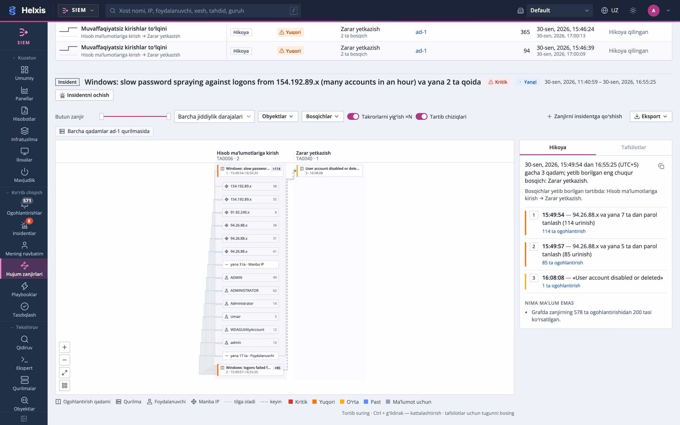The height and width of the screenshot is (425, 680).
Task: Open Mavjudlik availability in sidebar
Action: point(24,175)
